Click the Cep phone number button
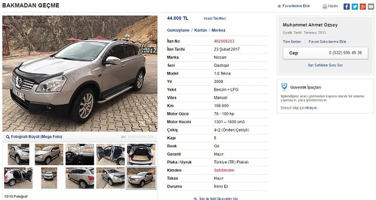Image resolution: width=376 pixels, height=200 pixels. tap(325, 53)
